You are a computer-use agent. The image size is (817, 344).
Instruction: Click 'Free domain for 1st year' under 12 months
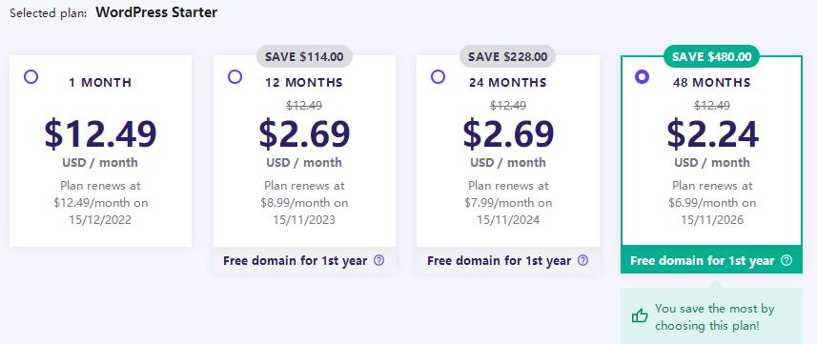(x=295, y=260)
